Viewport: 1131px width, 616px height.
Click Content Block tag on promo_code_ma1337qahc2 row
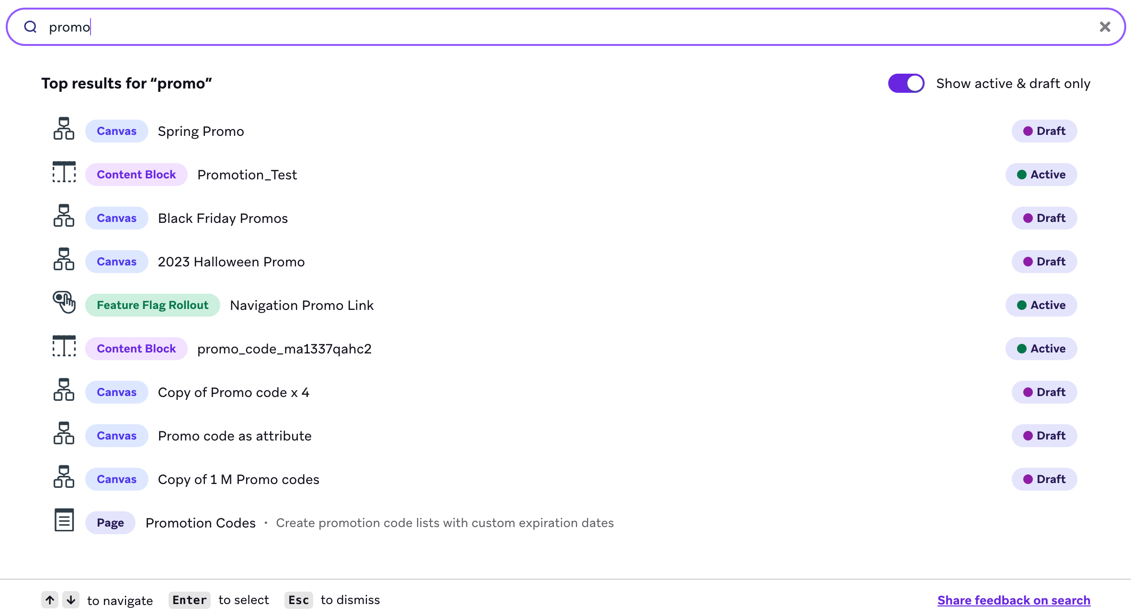point(136,349)
